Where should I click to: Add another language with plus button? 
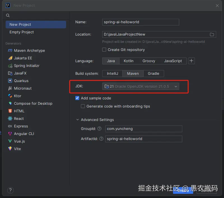click(192, 61)
